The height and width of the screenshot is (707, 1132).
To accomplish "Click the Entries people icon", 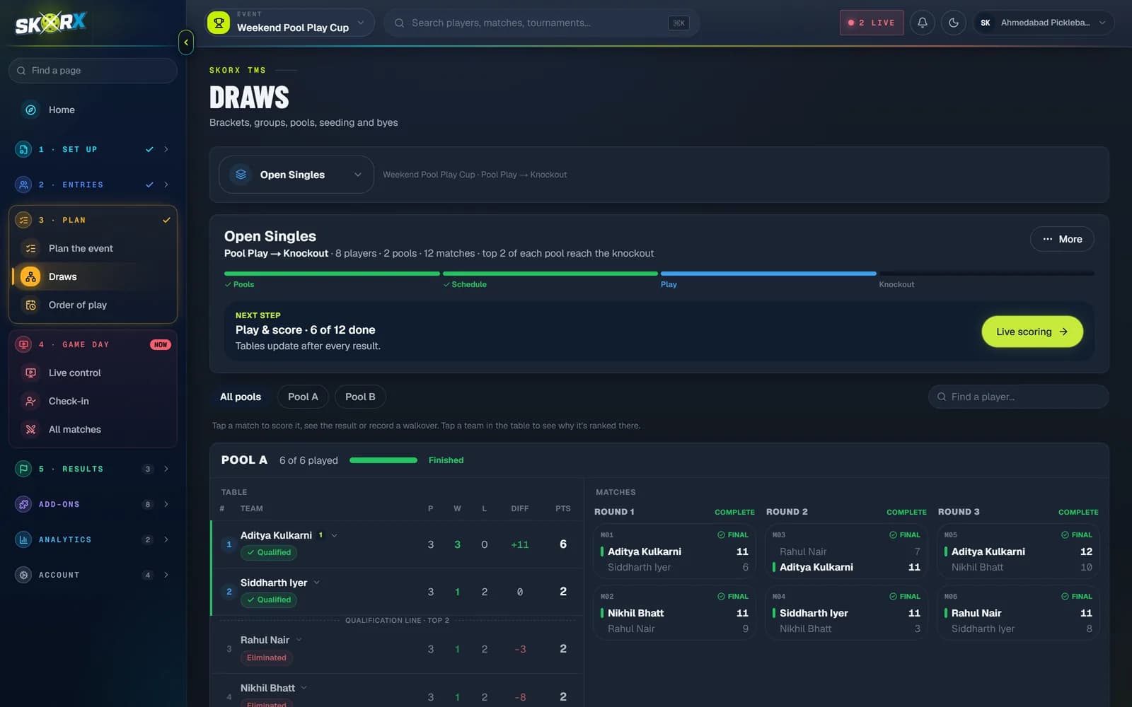I will [23, 185].
